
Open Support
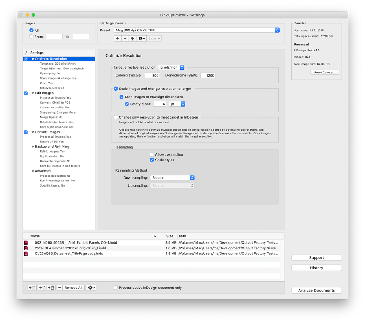[x=316, y=258]
